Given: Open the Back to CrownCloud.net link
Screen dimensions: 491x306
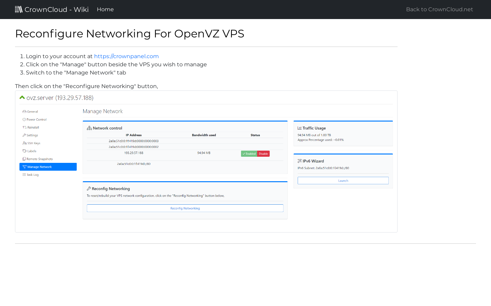Looking at the screenshot, I should point(439,9).
